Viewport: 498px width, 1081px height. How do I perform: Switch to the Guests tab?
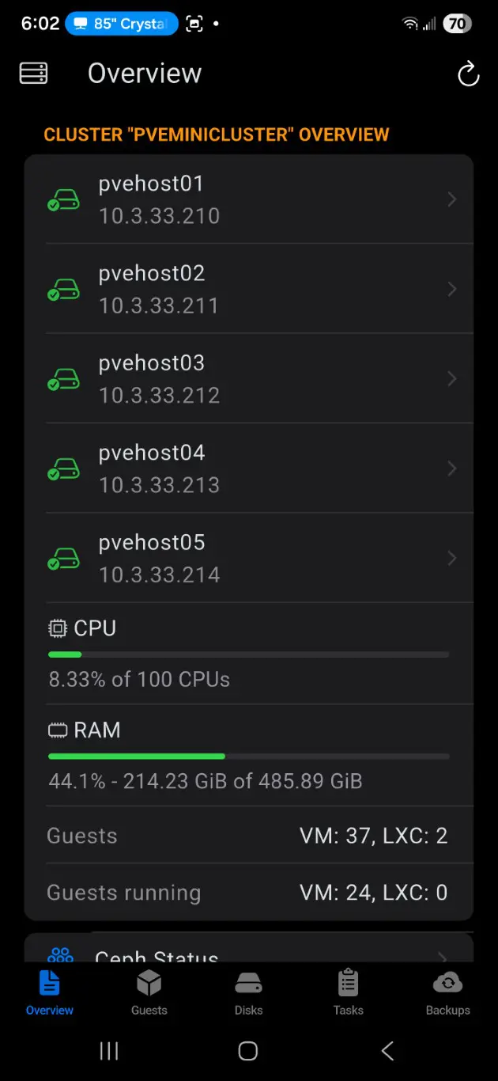click(x=149, y=992)
